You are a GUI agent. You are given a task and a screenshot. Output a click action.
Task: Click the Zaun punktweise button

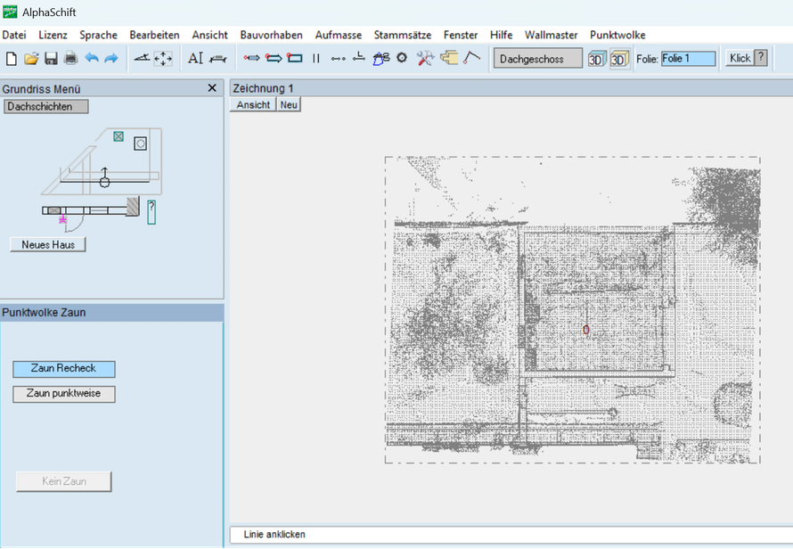[64, 394]
